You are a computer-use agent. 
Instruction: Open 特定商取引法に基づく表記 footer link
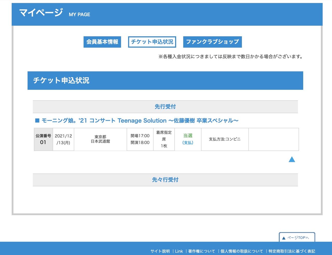click(x=292, y=251)
